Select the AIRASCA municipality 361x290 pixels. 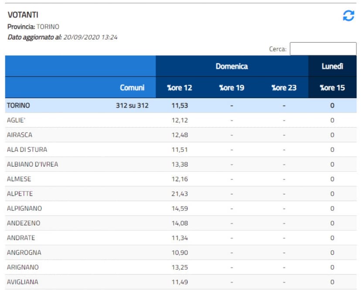20,135
